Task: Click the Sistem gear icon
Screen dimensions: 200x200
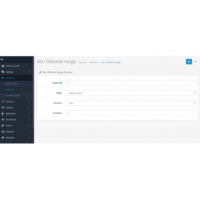Action: [x=3, y=126]
